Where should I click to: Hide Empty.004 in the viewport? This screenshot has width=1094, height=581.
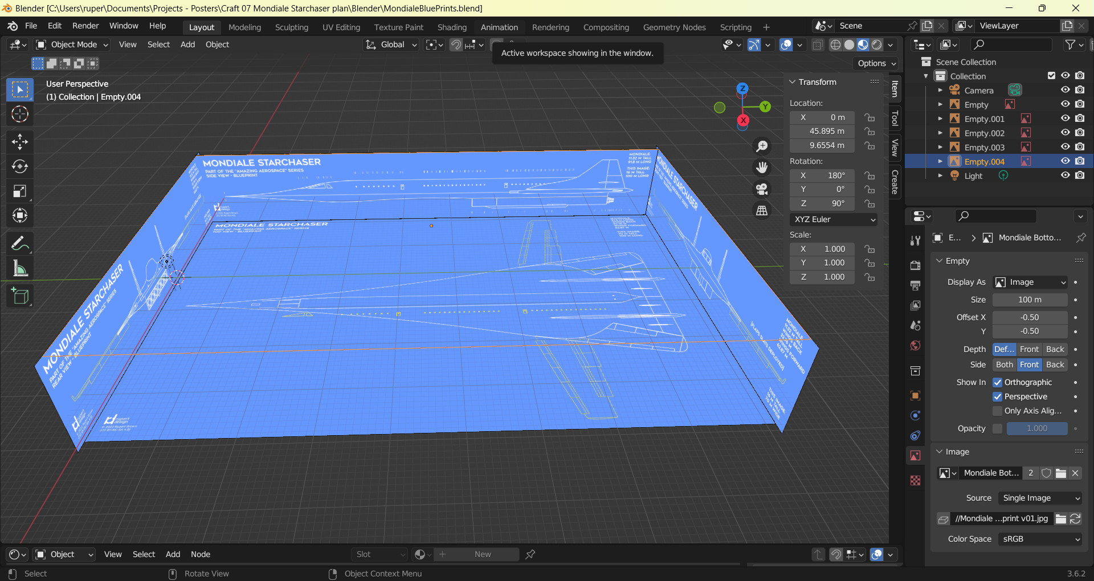(1065, 161)
